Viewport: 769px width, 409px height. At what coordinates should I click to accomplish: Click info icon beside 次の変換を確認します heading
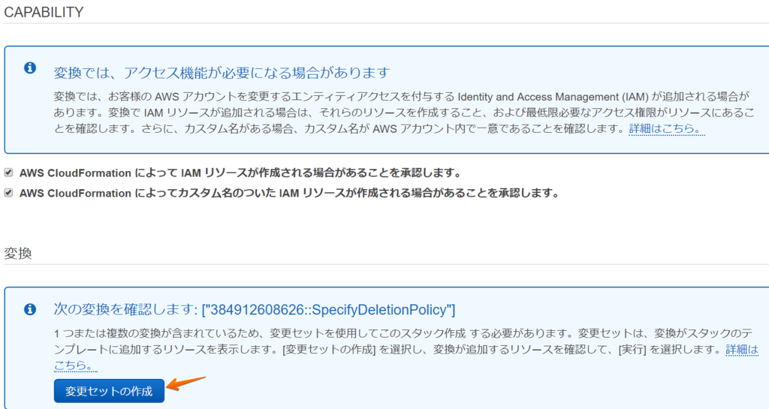click(x=30, y=310)
